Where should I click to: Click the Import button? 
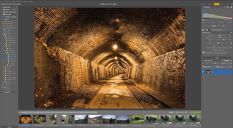9,127
